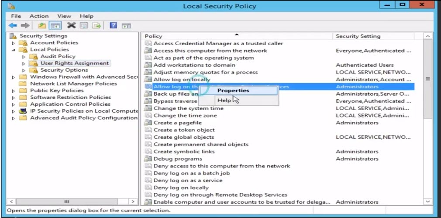Viewport: 441px width, 218px height.
Task: Collapse the Local Policies tree node
Action: point(13,50)
